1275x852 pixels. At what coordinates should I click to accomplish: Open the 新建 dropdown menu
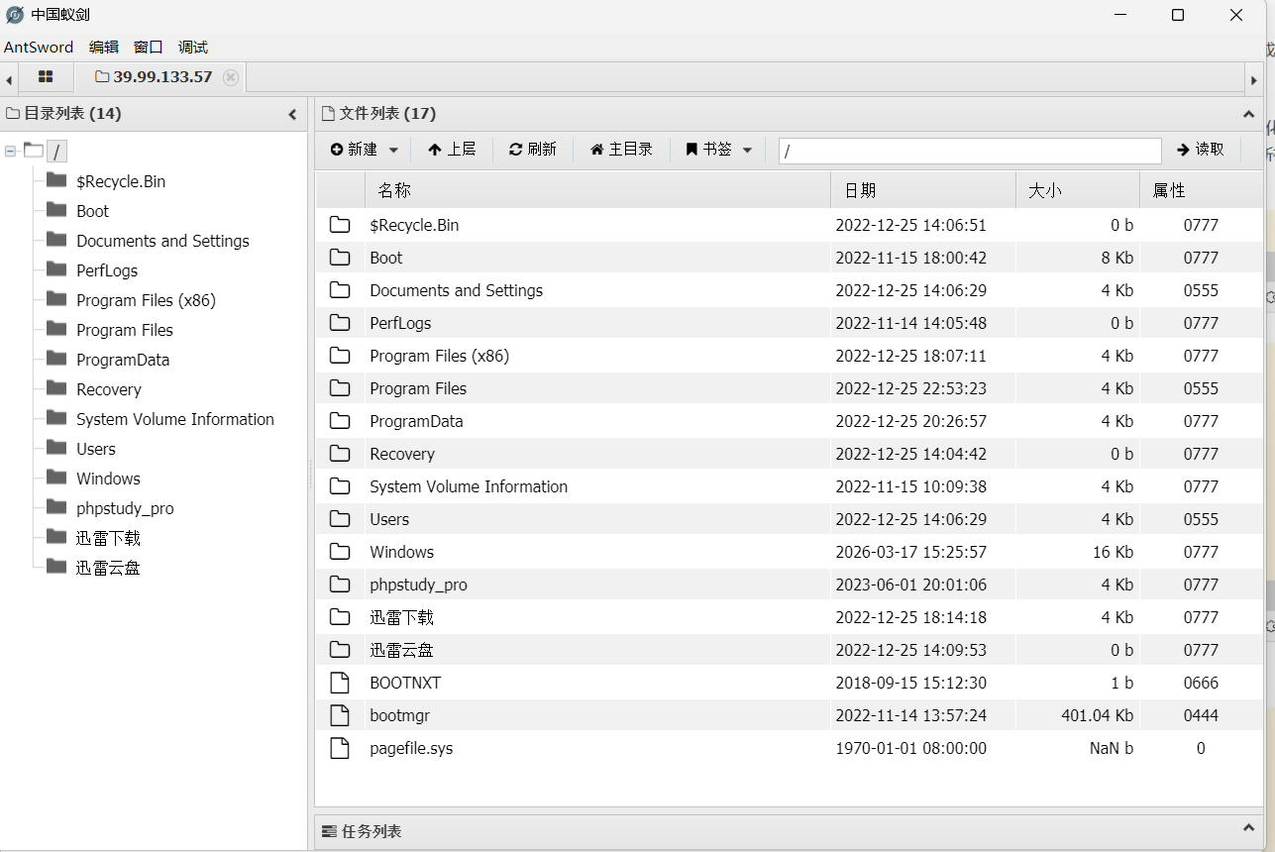click(x=365, y=150)
